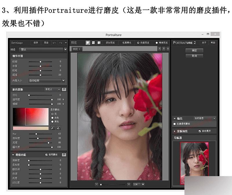Click the undo arrow in Settings bar

(x=55, y=43)
